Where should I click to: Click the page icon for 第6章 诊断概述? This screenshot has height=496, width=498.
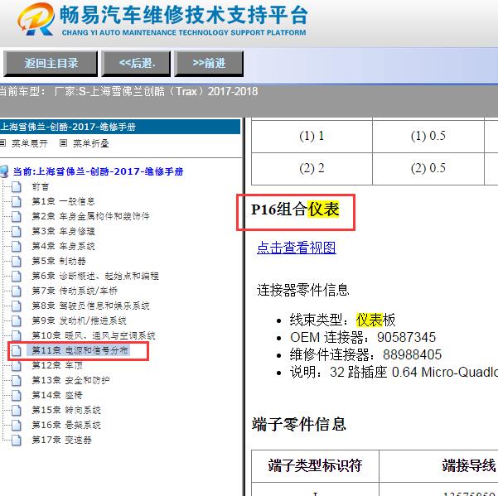17,276
